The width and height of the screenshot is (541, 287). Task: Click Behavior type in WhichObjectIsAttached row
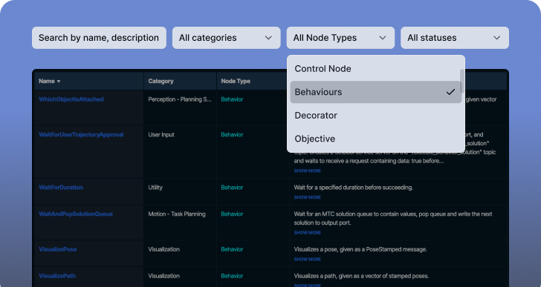tap(232, 99)
